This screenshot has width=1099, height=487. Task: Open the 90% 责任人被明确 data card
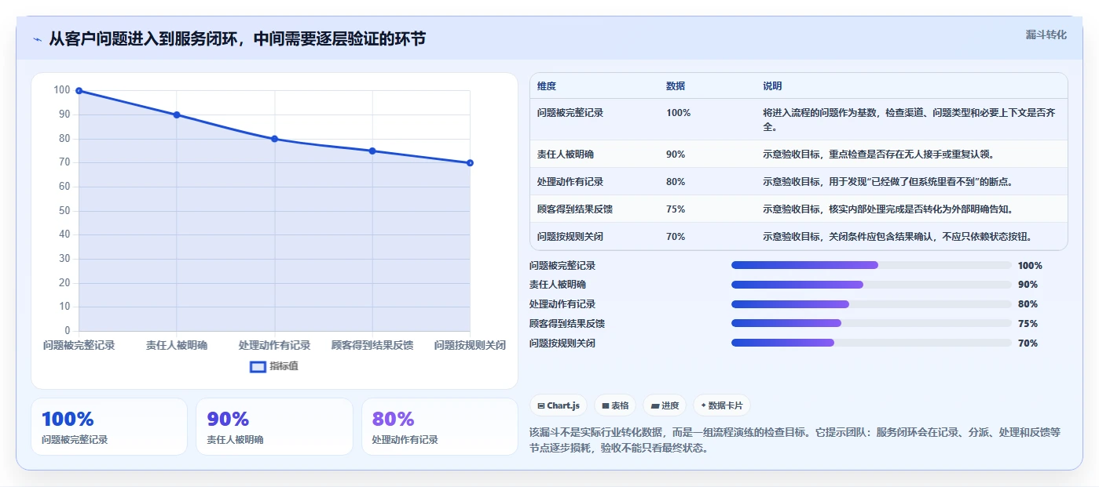[274, 427]
